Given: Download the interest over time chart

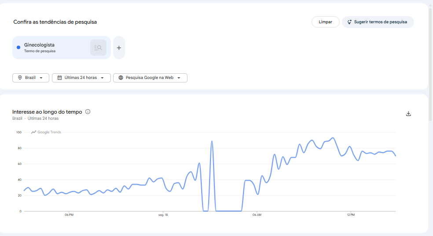Looking at the screenshot, I should [x=408, y=114].
